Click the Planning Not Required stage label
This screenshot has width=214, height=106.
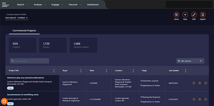click(x=151, y=97)
